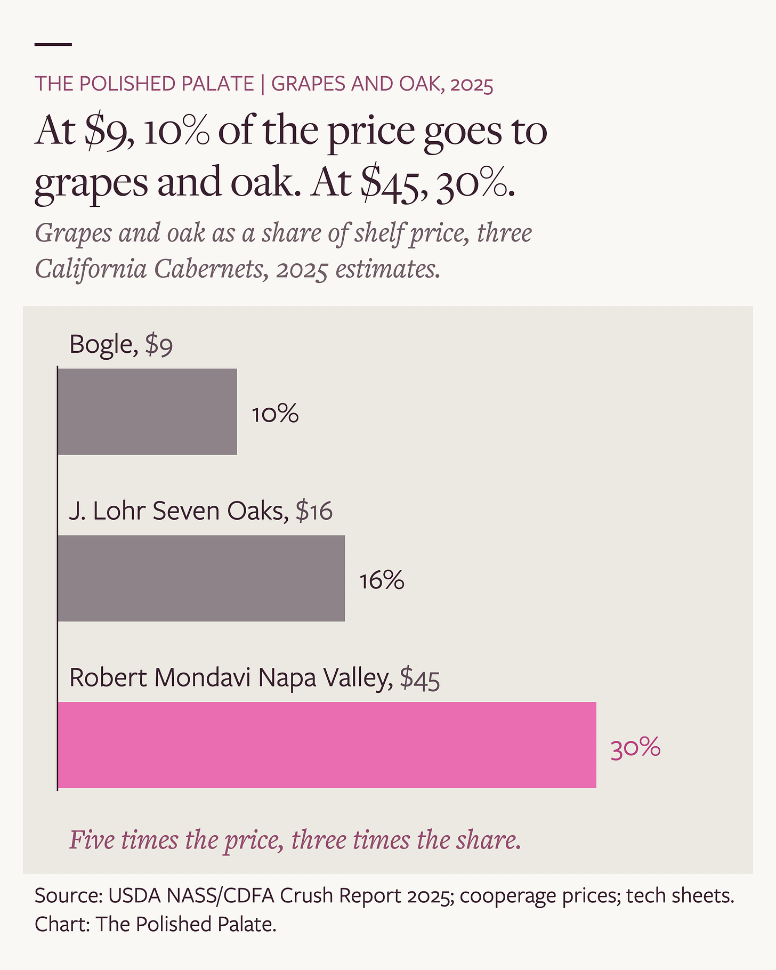
Task: Click 'GRAPES AND OAK, 2025' header text
Action: tap(382, 84)
